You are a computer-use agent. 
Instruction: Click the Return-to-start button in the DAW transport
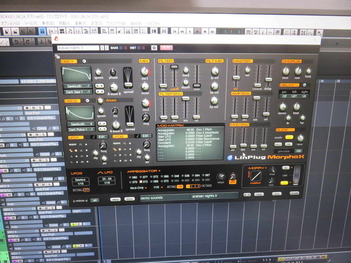point(174,31)
